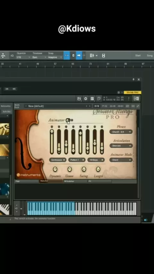Open the Articulation Staccato dropdown
Image resolution: width=154 pixels, height=274 pixels.
(x=121, y=146)
